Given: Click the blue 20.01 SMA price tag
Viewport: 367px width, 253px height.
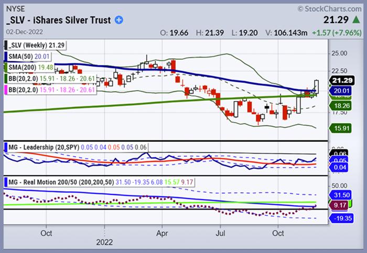Looking at the screenshot, I should tap(341, 91).
